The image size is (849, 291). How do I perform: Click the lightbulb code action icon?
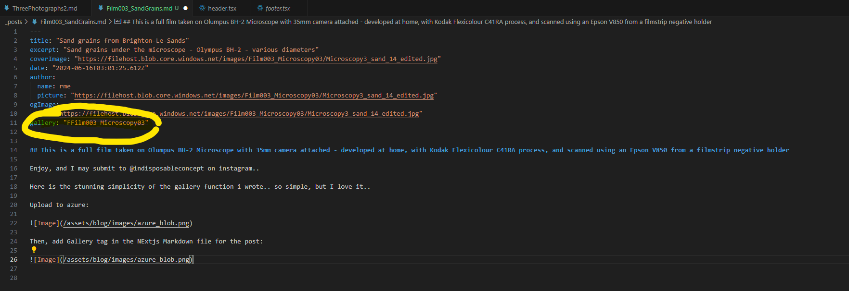tap(34, 250)
